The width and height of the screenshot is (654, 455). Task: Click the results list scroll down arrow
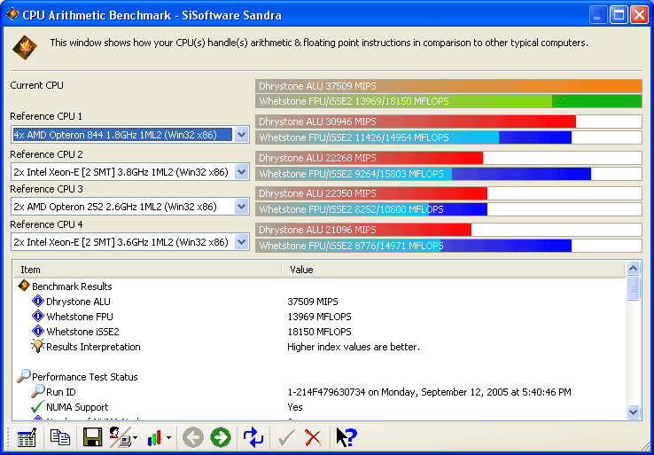[634, 412]
